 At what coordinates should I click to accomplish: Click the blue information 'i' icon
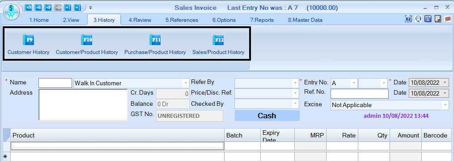coord(428,19)
